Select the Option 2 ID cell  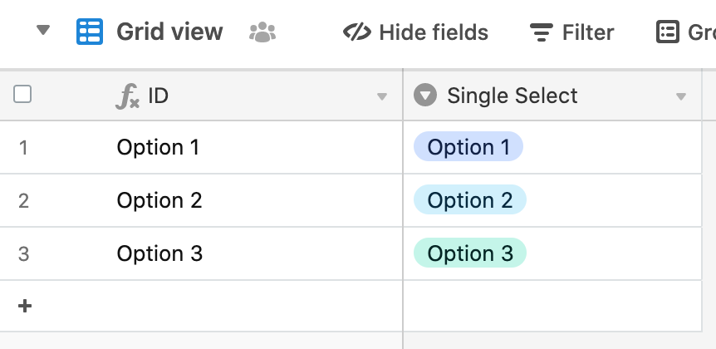[x=255, y=200]
